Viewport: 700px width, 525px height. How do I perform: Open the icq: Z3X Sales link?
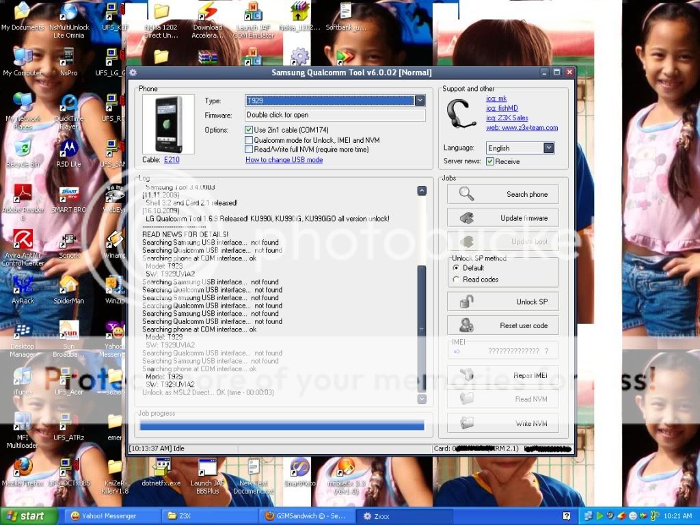point(507,118)
